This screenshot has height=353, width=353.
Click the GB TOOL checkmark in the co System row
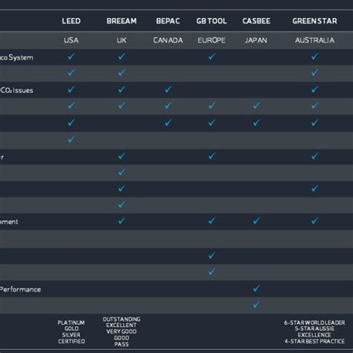pos(212,57)
